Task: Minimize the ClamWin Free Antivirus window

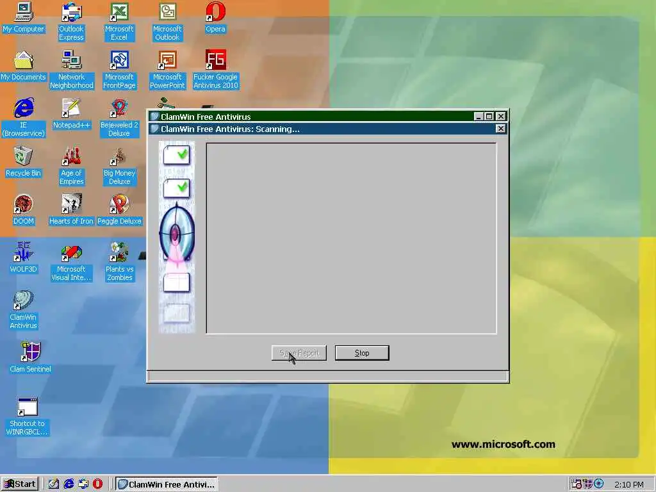Action: [479, 117]
